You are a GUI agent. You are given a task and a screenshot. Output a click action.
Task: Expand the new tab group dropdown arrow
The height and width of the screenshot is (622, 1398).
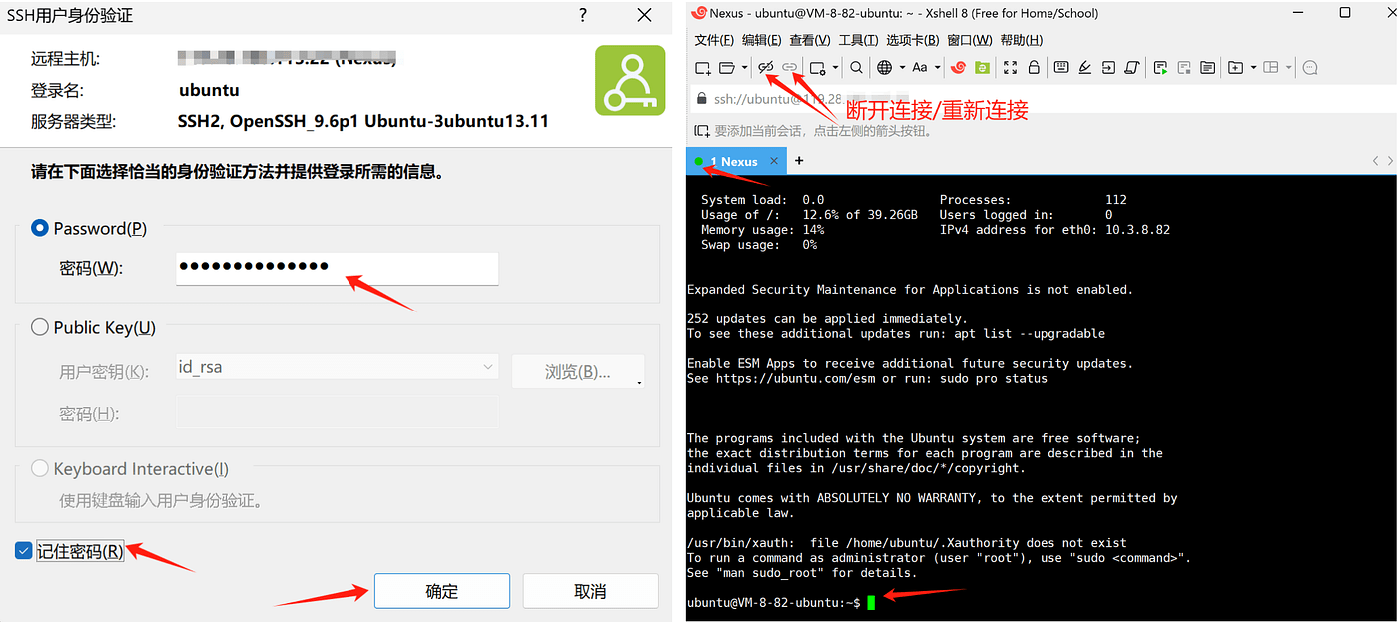point(1253,68)
